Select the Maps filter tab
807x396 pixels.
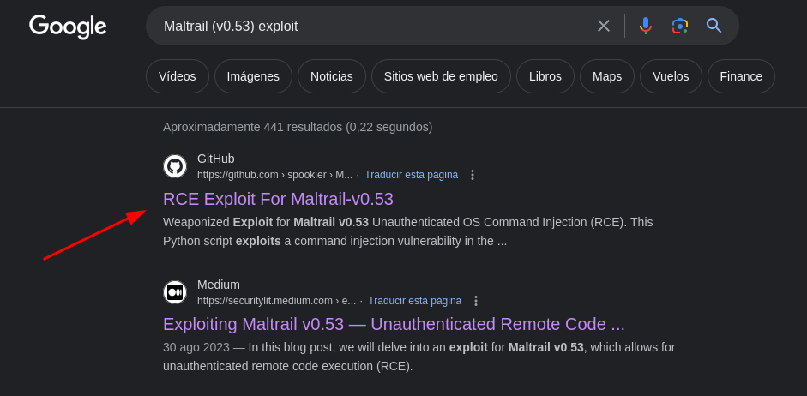tap(607, 76)
